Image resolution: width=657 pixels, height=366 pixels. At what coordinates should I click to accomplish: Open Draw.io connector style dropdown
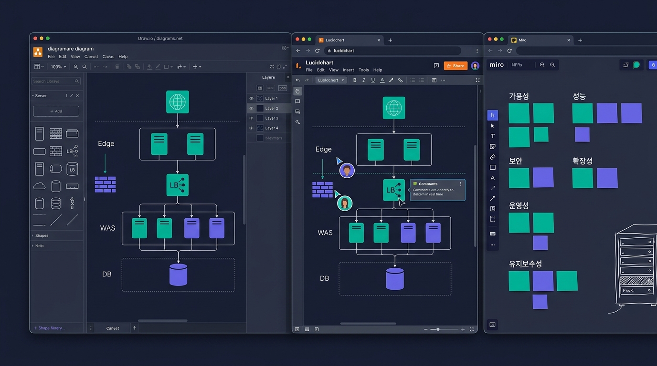click(x=182, y=67)
